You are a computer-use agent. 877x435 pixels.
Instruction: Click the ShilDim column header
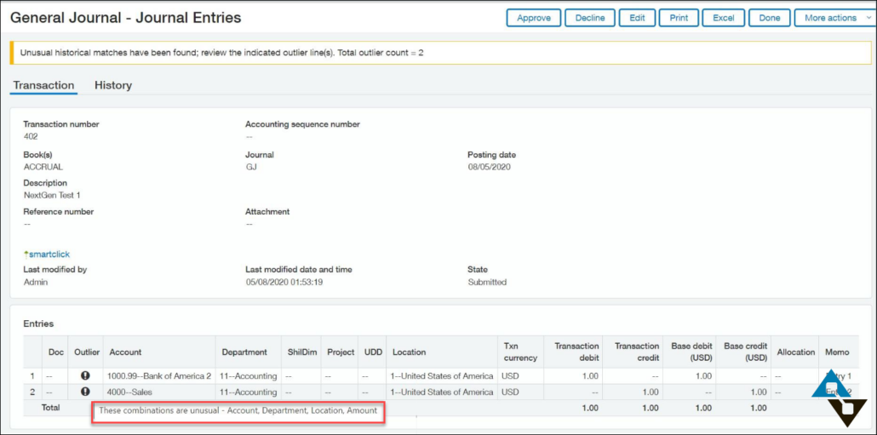pyautogui.click(x=301, y=352)
